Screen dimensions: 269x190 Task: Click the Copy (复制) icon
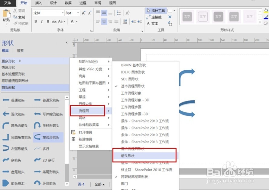15,17
